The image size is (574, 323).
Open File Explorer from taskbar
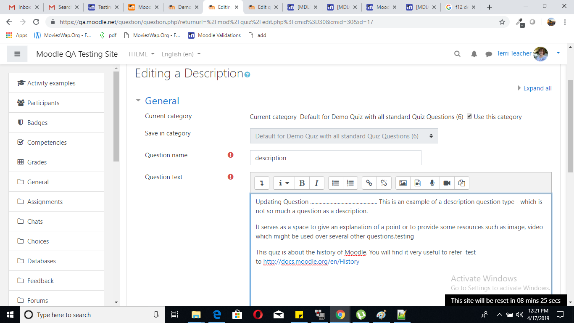pyautogui.click(x=196, y=315)
